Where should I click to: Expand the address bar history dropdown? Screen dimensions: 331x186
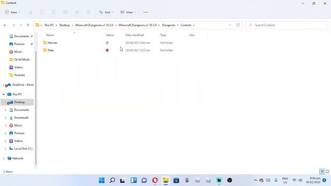pyautogui.click(x=230, y=25)
